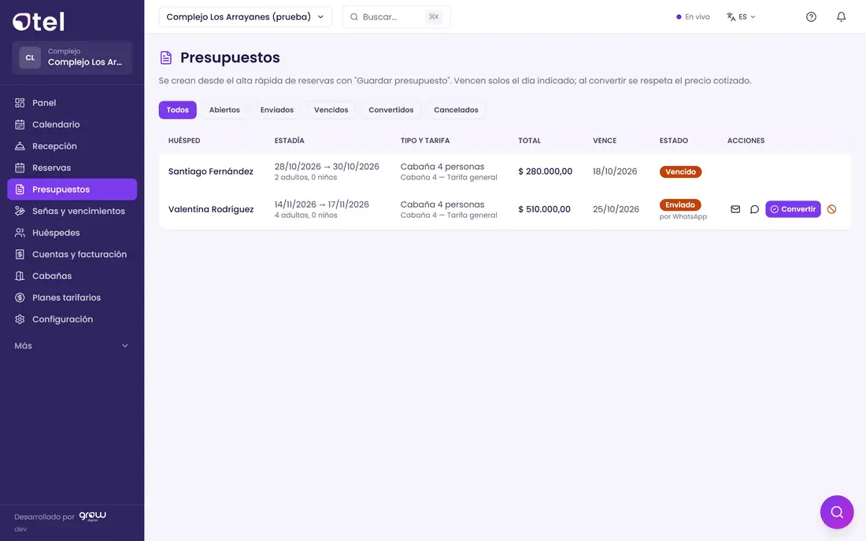Click the Huéspedes people icon

tap(20, 233)
